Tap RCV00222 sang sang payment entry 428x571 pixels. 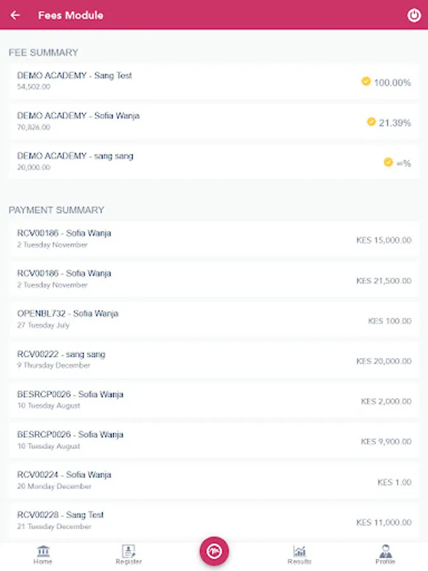click(x=214, y=360)
